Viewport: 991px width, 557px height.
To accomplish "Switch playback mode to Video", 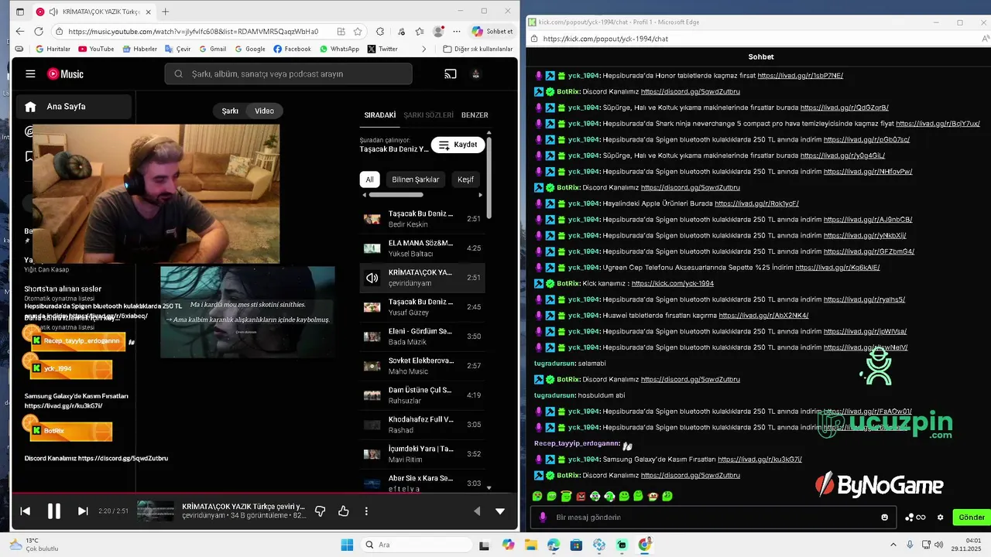I will tap(265, 111).
